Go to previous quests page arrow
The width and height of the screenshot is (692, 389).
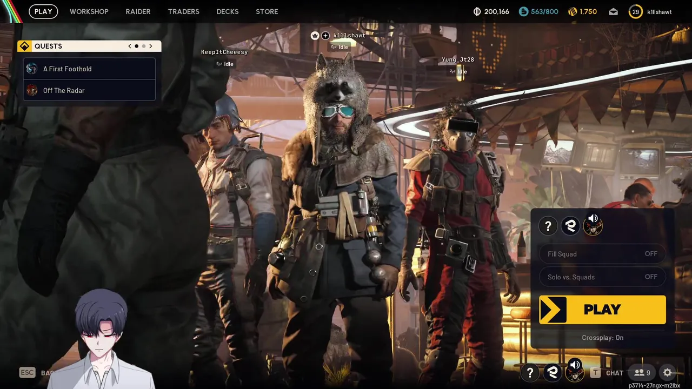coord(130,46)
